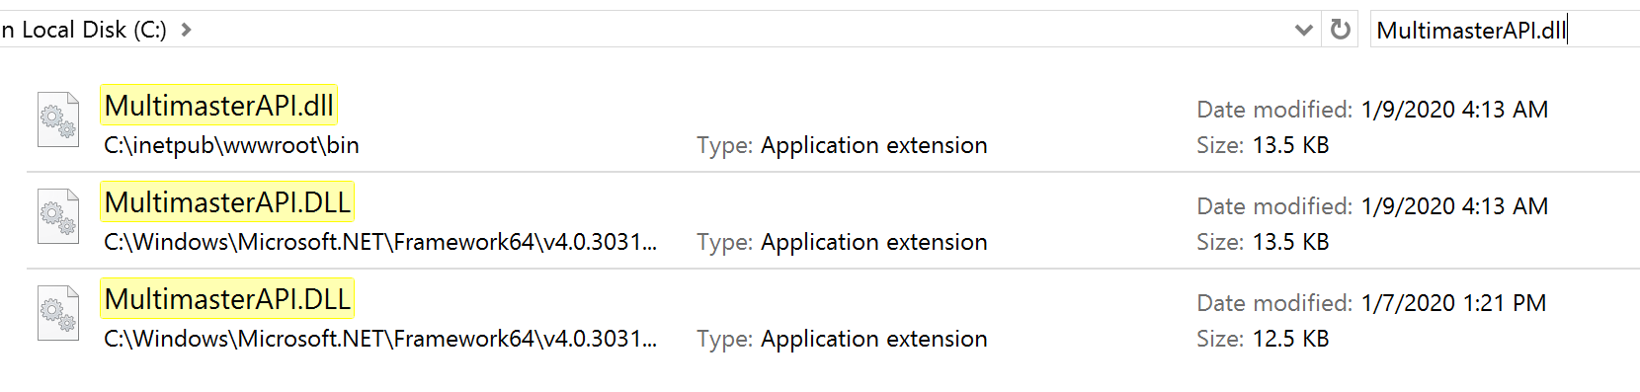This screenshot has width=1640, height=392.
Task: Click the icon of the 12.5 KB DLL
Action: coord(58,313)
